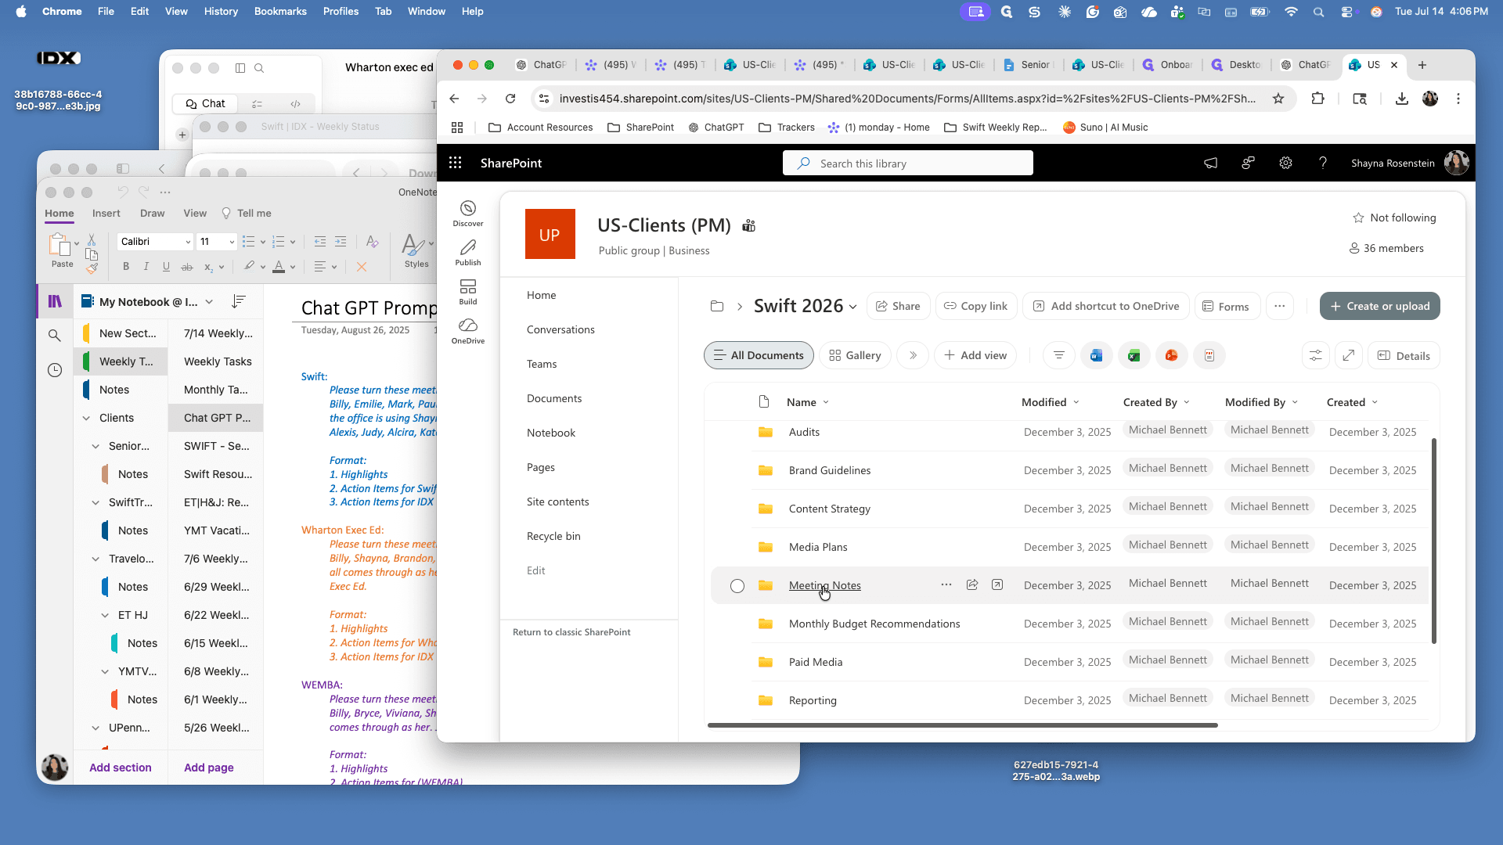
Task: Open the Draw tab in OneNote
Action: pyautogui.click(x=152, y=213)
